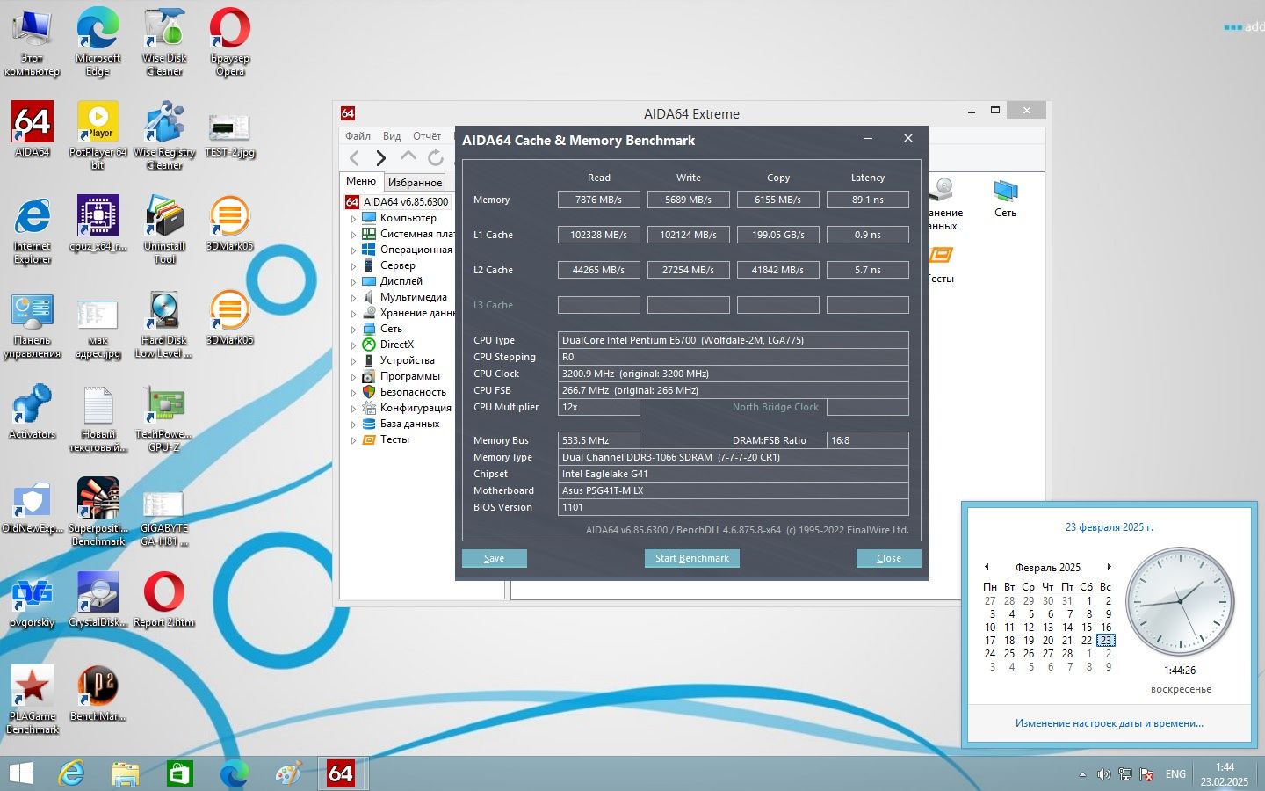Open the Отчёт menu
This screenshot has width=1265, height=791.
[x=427, y=136]
